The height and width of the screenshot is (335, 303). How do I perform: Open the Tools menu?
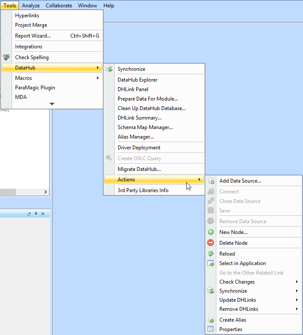(x=9, y=6)
